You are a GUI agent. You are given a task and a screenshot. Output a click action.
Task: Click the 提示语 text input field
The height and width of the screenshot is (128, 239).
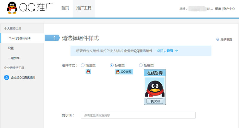coord(138,115)
